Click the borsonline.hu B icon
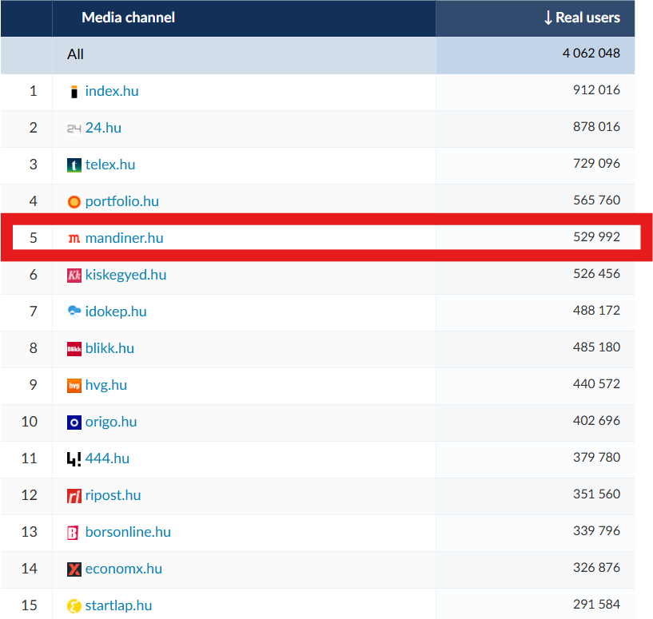This screenshot has height=619, width=653. [x=73, y=533]
